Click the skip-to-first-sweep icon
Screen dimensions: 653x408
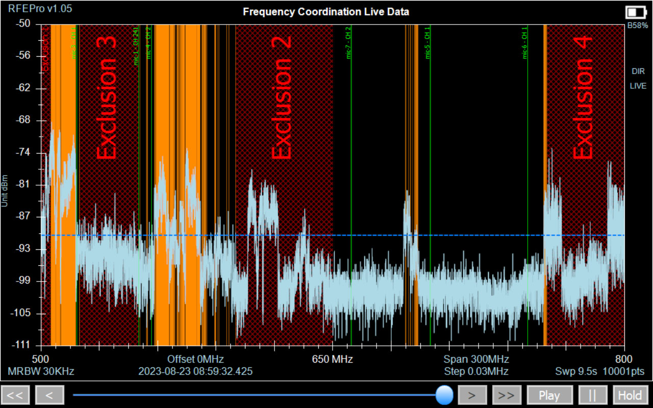point(16,395)
